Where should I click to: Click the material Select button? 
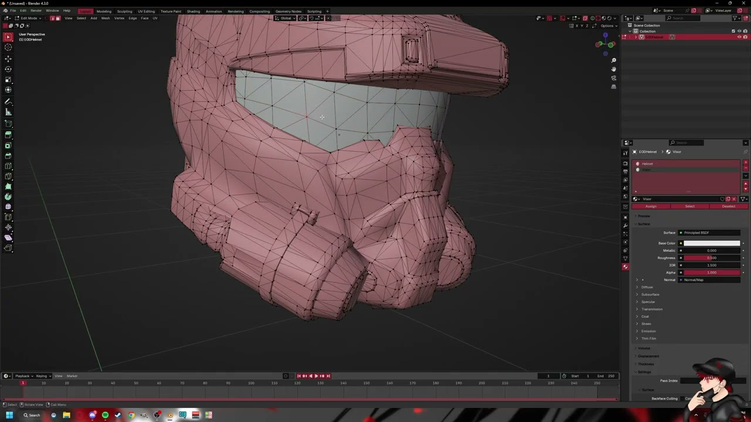coord(689,206)
